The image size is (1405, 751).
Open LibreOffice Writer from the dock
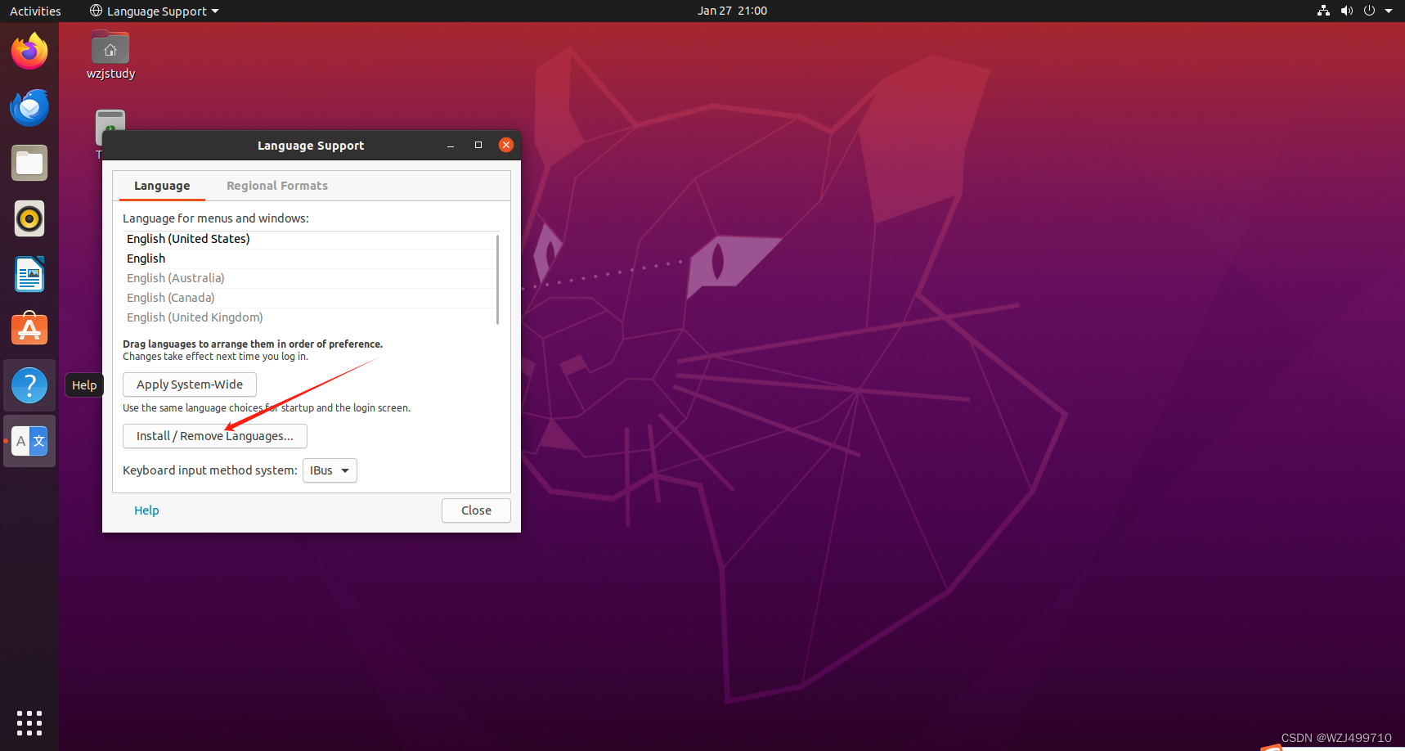coord(29,274)
